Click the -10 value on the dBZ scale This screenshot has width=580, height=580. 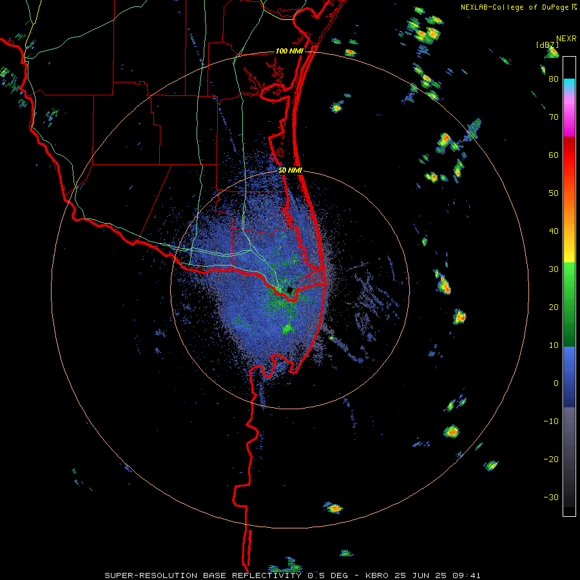click(551, 421)
